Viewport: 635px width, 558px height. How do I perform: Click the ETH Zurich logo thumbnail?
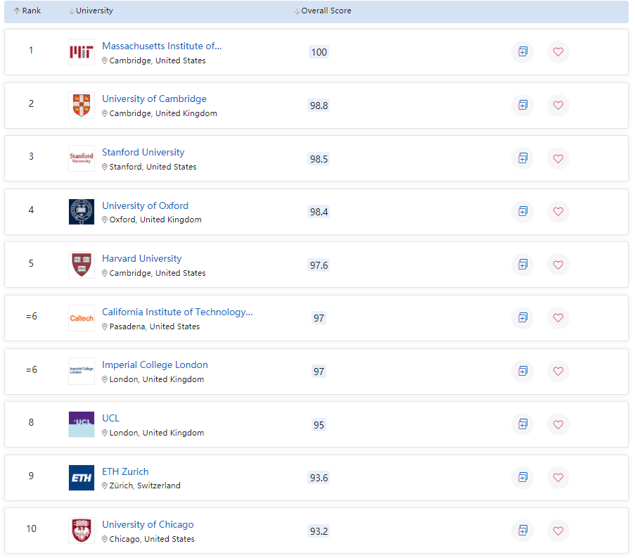click(81, 478)
